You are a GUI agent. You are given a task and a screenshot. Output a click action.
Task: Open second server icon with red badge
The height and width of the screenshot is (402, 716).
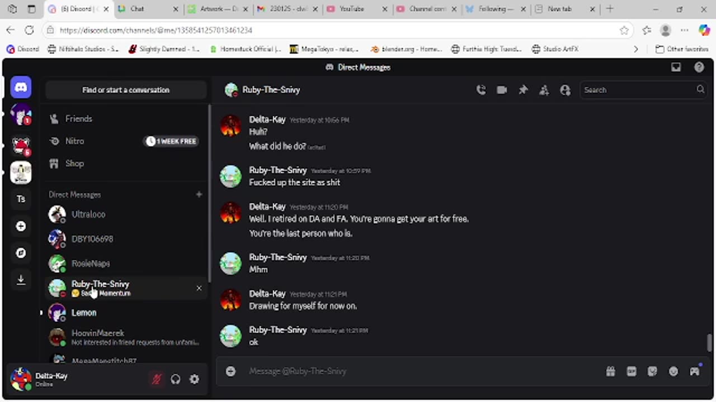coord(21,145)
